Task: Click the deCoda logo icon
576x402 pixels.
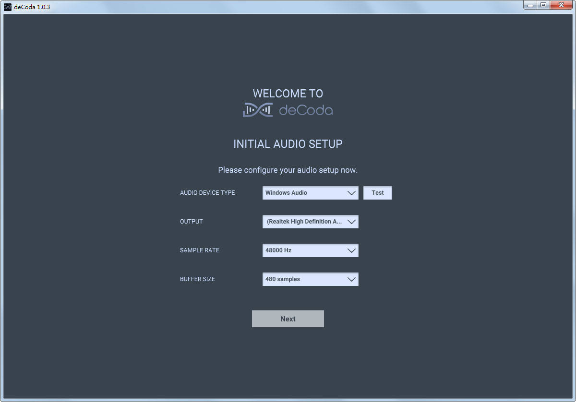Action: point(257,110)
